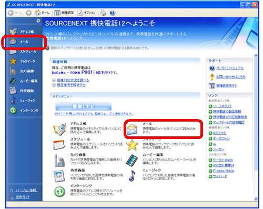The image size is (263, 209).
Task: Select ブックマーク star in the left sidebar
Action: [x=22, y=61]
